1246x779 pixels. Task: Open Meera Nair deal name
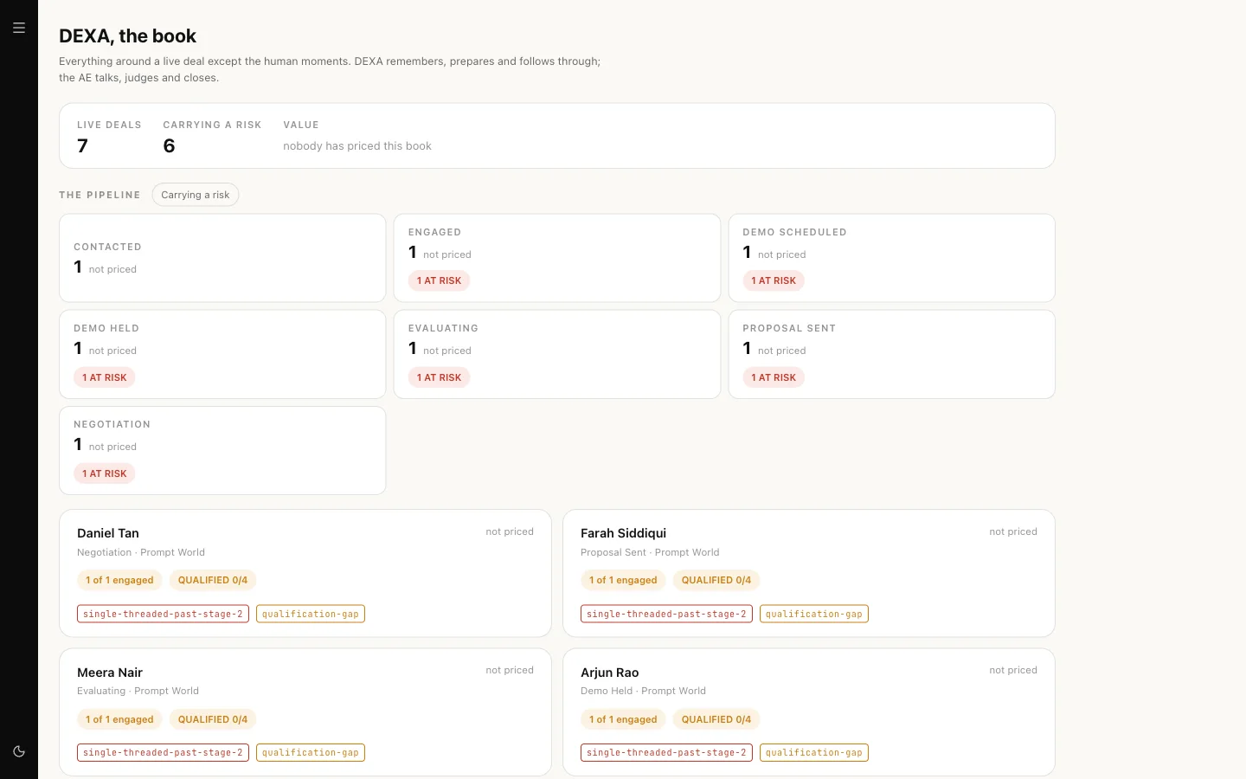[x=110, y=673]
